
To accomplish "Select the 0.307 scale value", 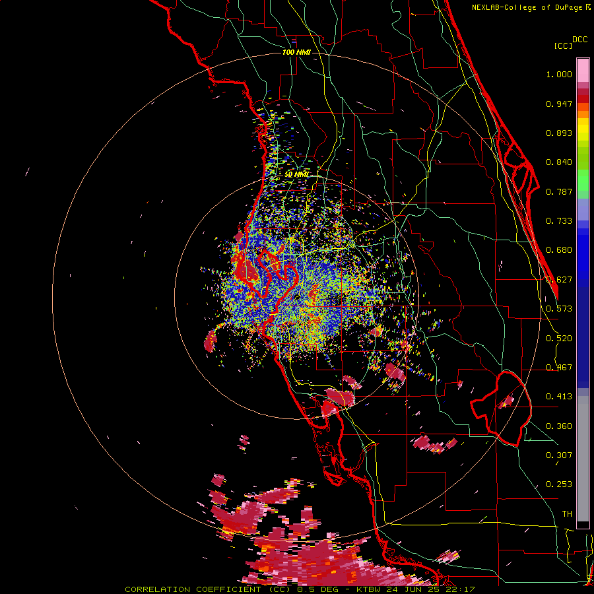I will (x=559, y=455).
